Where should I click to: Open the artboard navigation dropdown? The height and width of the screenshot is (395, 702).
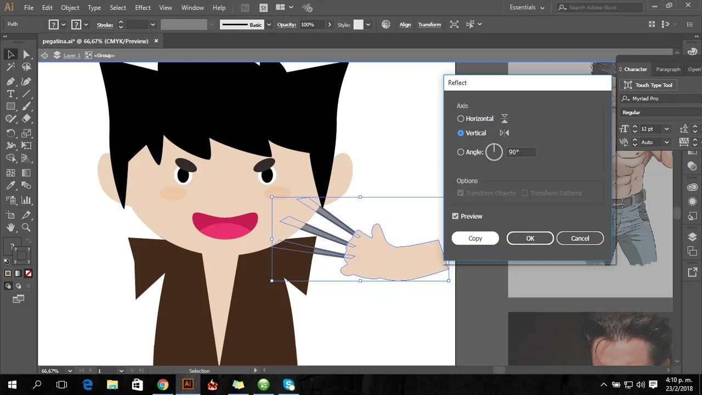pyautogui.click(x=121, y=371)
